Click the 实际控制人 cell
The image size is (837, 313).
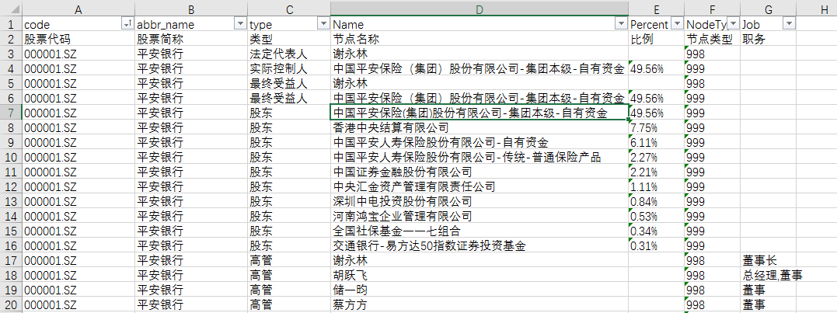click(x=289, y=69)
